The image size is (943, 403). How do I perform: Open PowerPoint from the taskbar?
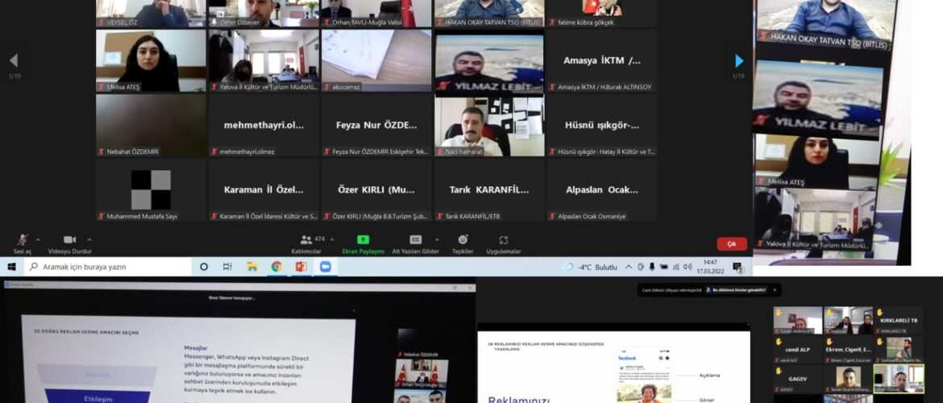click(301, 267)
